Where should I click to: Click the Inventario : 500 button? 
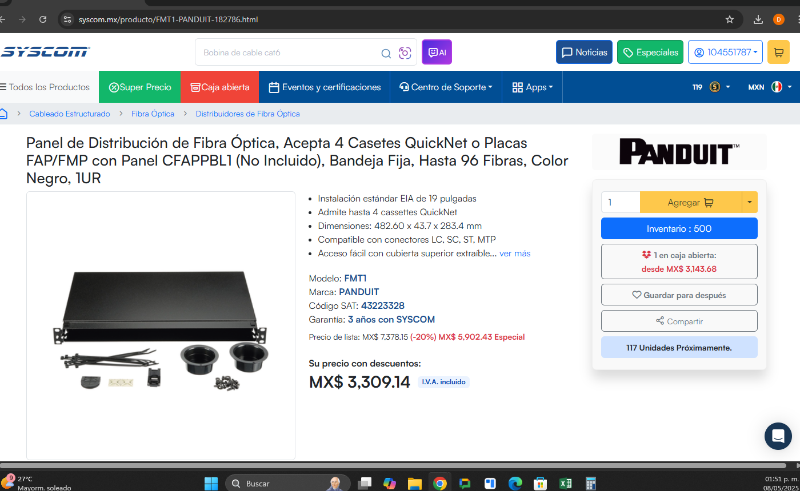point(679,228)
